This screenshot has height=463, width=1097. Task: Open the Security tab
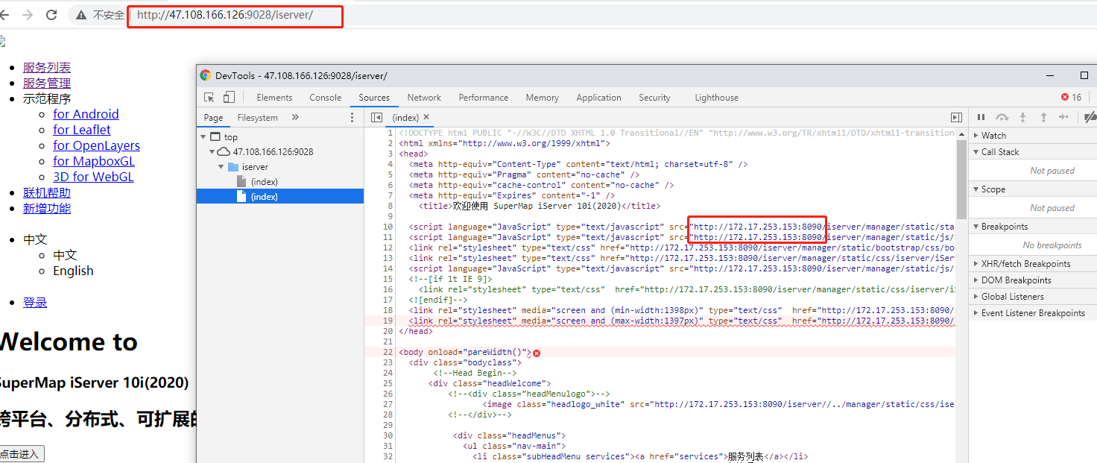tap(654, 98)
